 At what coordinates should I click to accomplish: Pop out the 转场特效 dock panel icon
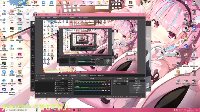[x=127, y=78]
